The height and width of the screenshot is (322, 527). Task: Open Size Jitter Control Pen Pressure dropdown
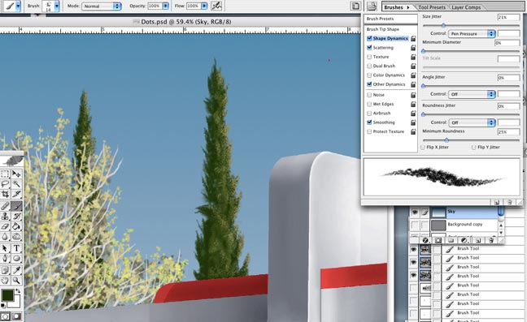[472, 34]
